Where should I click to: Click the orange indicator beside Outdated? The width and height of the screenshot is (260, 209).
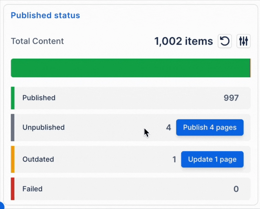(12, 159)
